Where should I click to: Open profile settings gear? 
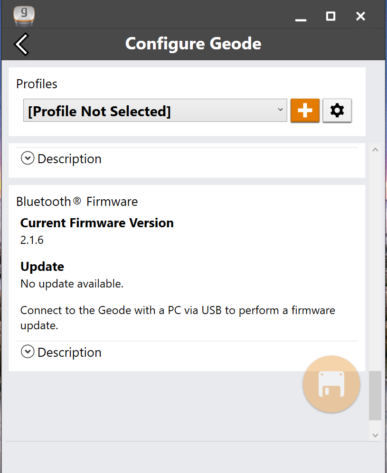[x=337, y=111]
